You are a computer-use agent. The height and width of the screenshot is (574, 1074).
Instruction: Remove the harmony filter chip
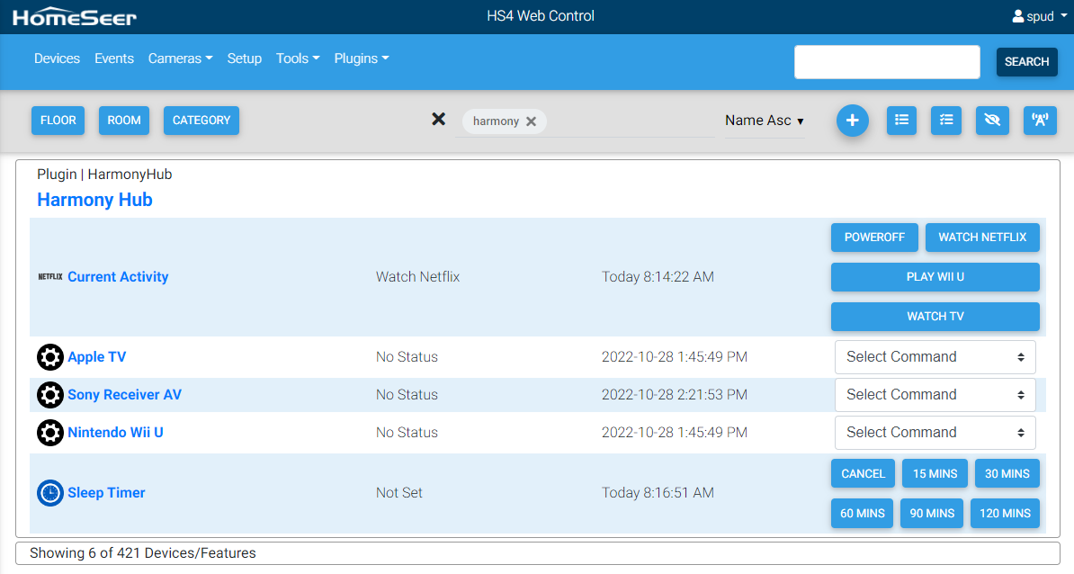tap(531, 121)
